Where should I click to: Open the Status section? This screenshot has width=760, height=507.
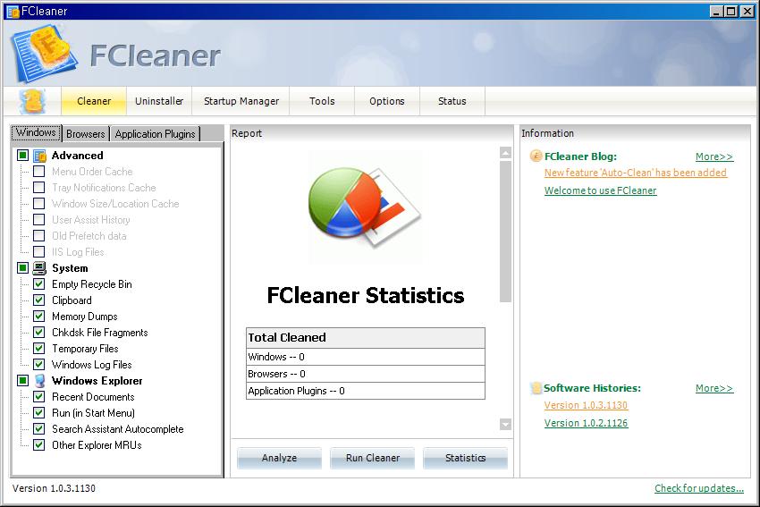tap(452, 101)
